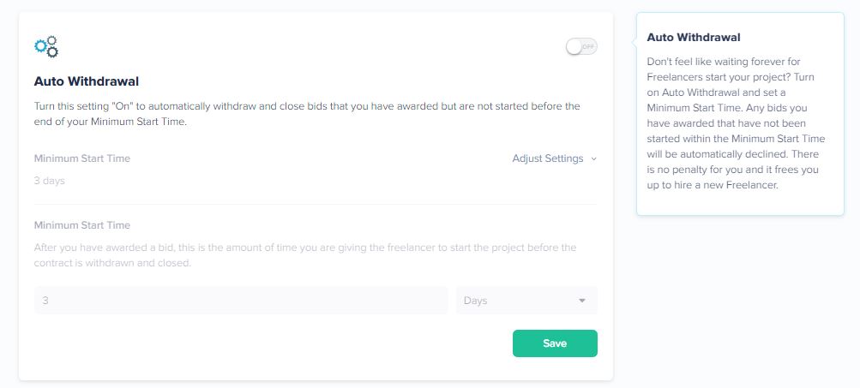
Task: Click the description starting "Turn this setting"
Action: point(307,114)
